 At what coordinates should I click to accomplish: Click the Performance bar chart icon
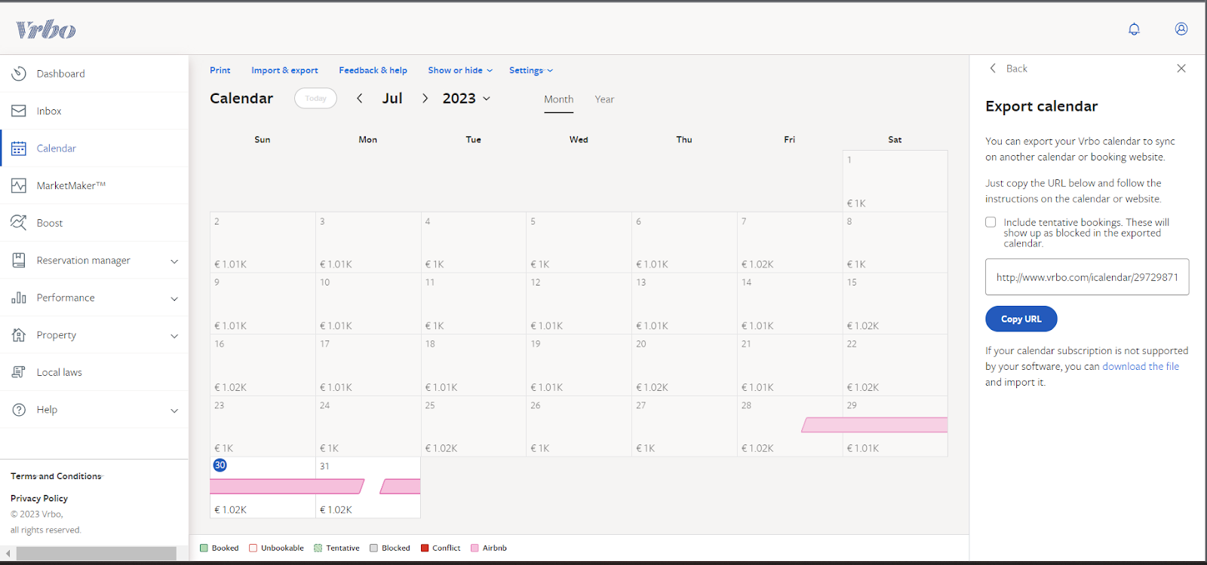click(19, 298)
